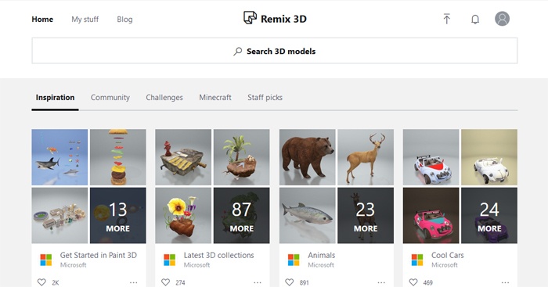Viewport: 548px width, 287px height.
Task: Click Microsoft logo beside Latest 3D collections
Action: (x=170, y=260)
